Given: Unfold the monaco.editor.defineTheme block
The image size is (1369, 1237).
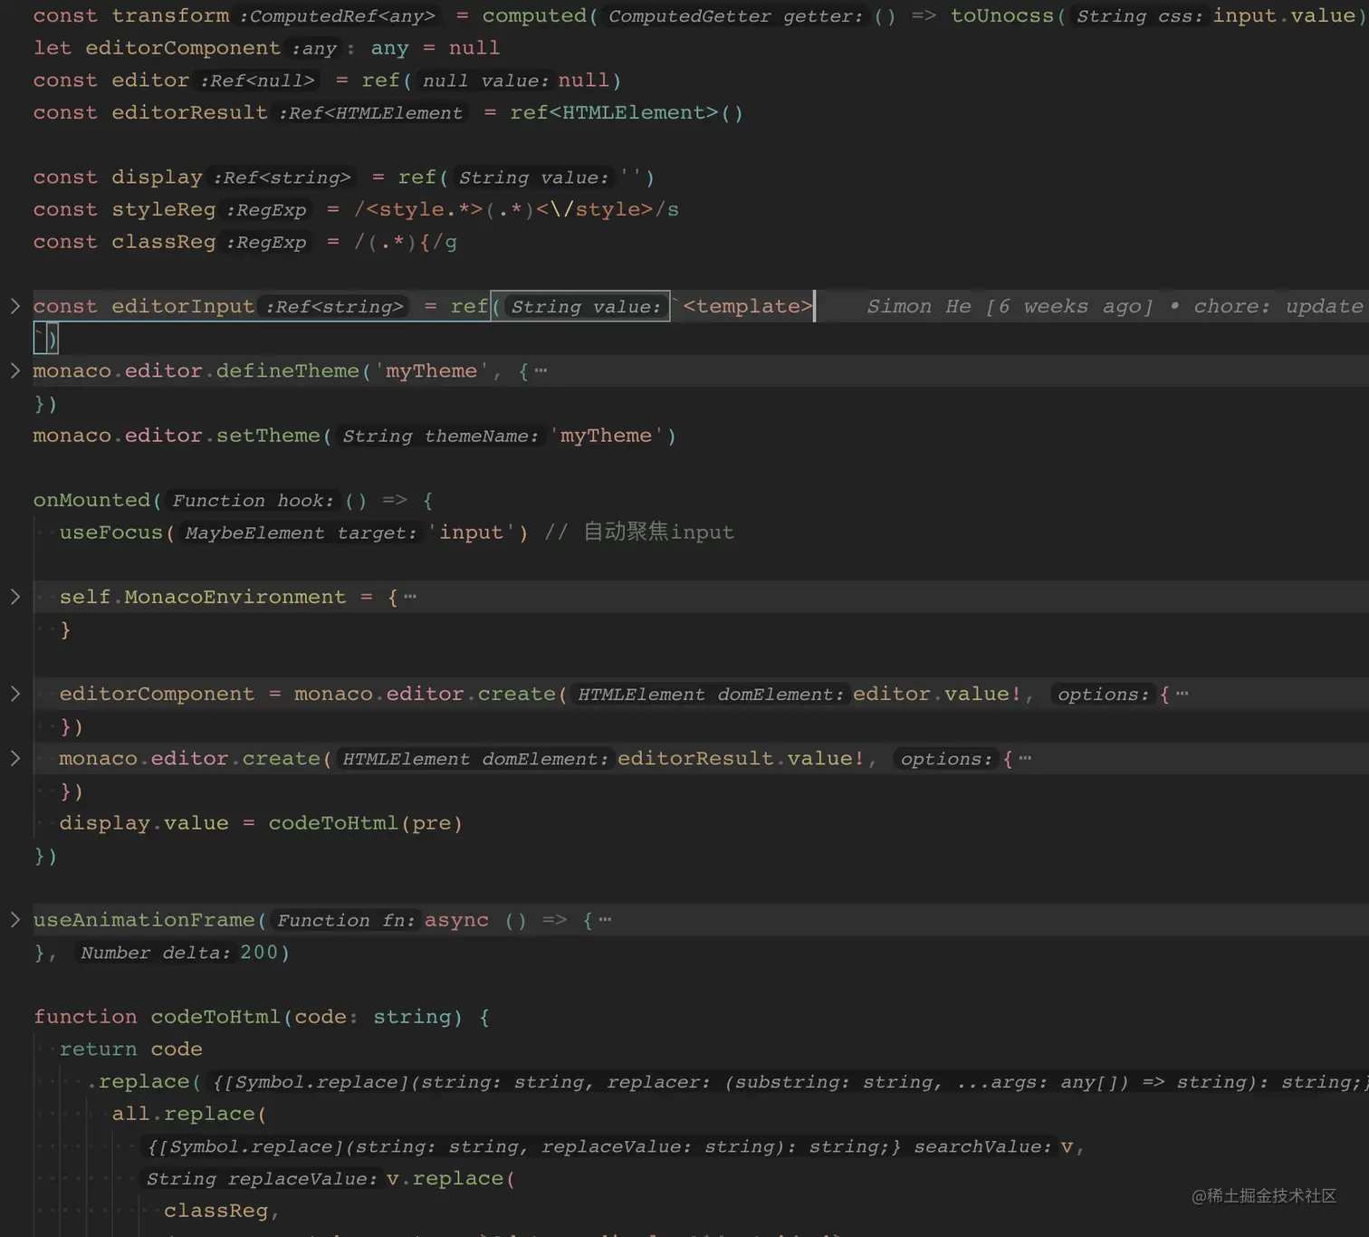Looking at the screenshot, I should point(14,370).
